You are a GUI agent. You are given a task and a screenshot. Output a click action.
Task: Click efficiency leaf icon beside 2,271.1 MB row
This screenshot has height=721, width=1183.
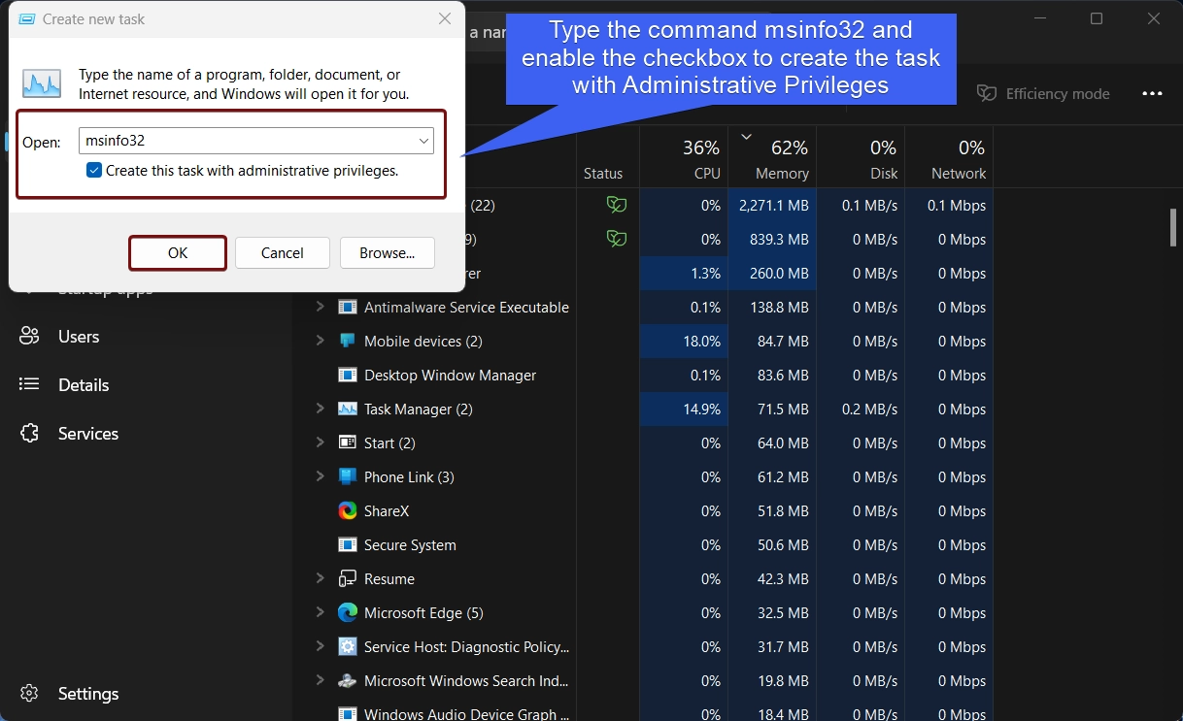(x=616, y=205)
